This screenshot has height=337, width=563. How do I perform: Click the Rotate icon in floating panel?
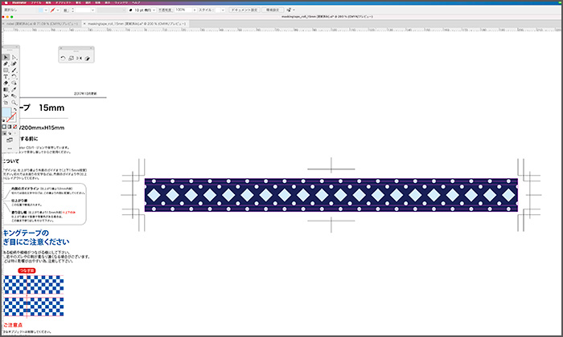64,58
